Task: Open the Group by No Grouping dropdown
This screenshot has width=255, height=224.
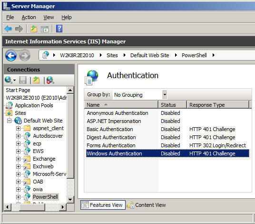Action: pos(165,95)
